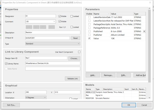Go to last part navigation button
The image size is (154, 110).
[x=51, y=27]
